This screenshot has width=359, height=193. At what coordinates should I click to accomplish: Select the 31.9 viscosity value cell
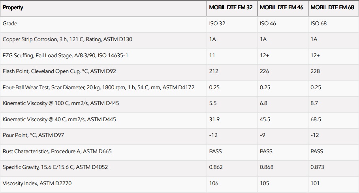pyautogui.click(x=214, y=119)
